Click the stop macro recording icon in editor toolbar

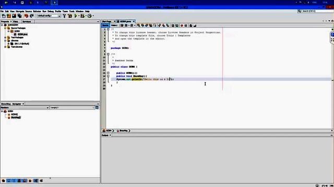point(186,25)
